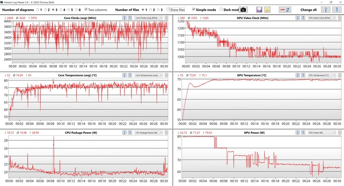
Task: Click the small square button beside CPU Package Power dropdown
Action: click(166, 133)
